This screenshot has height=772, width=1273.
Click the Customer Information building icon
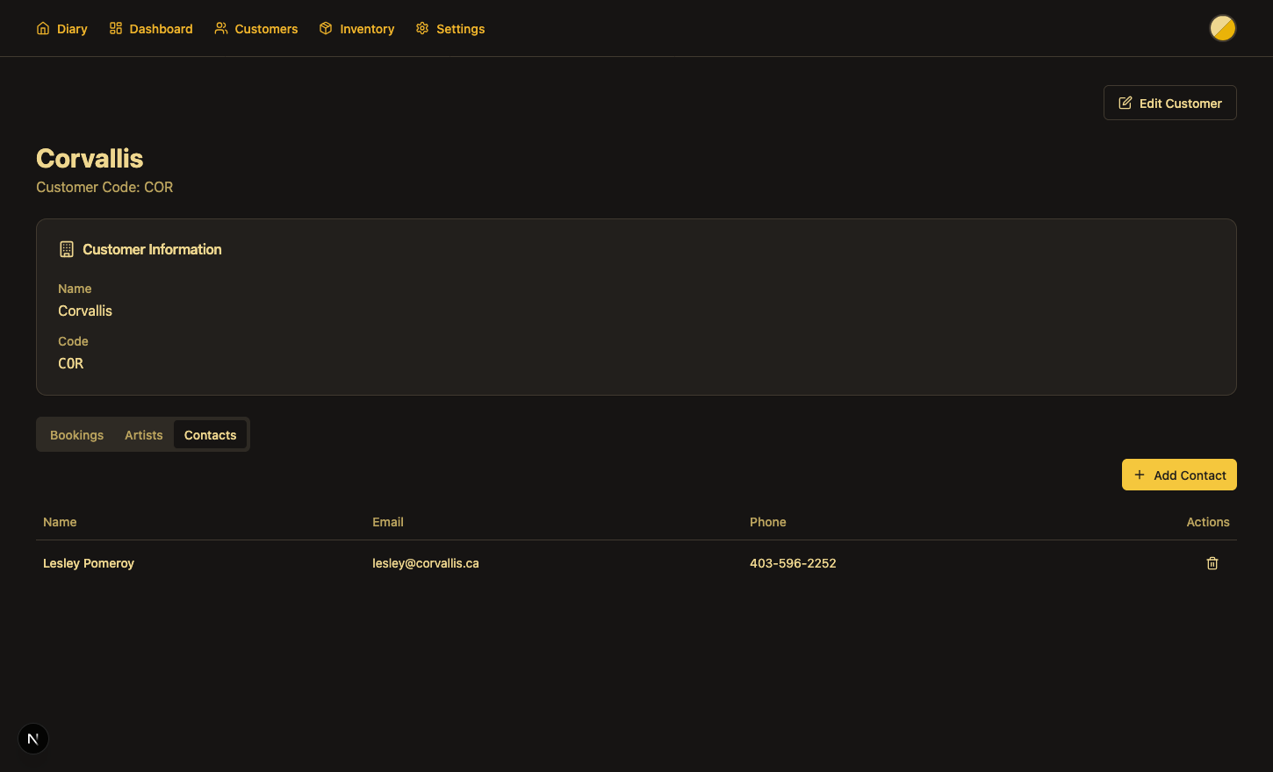coord(67,250)
